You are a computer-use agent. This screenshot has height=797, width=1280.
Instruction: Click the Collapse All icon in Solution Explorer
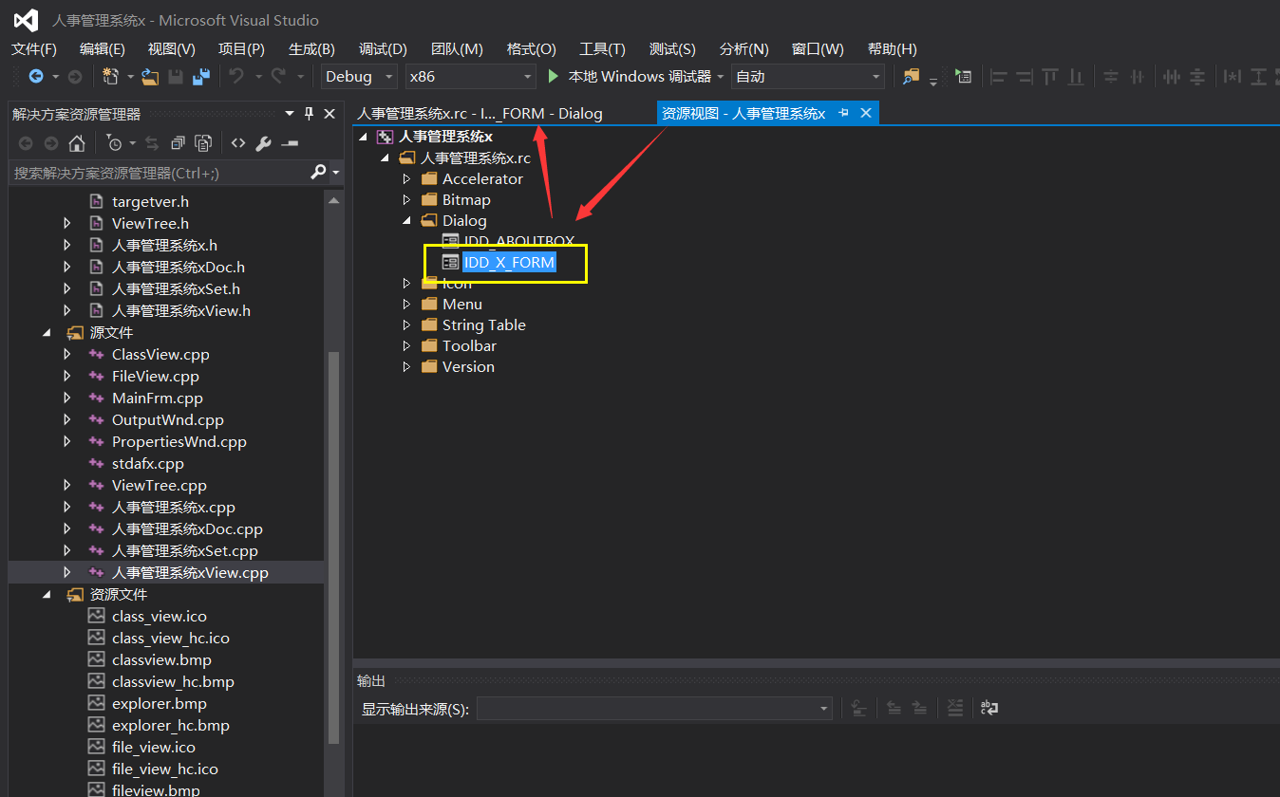pos(178,143)
